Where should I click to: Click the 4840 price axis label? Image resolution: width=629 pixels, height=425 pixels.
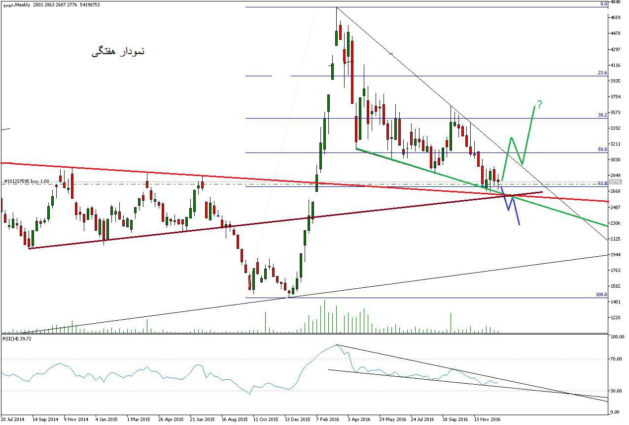click(x=616, y=2)
